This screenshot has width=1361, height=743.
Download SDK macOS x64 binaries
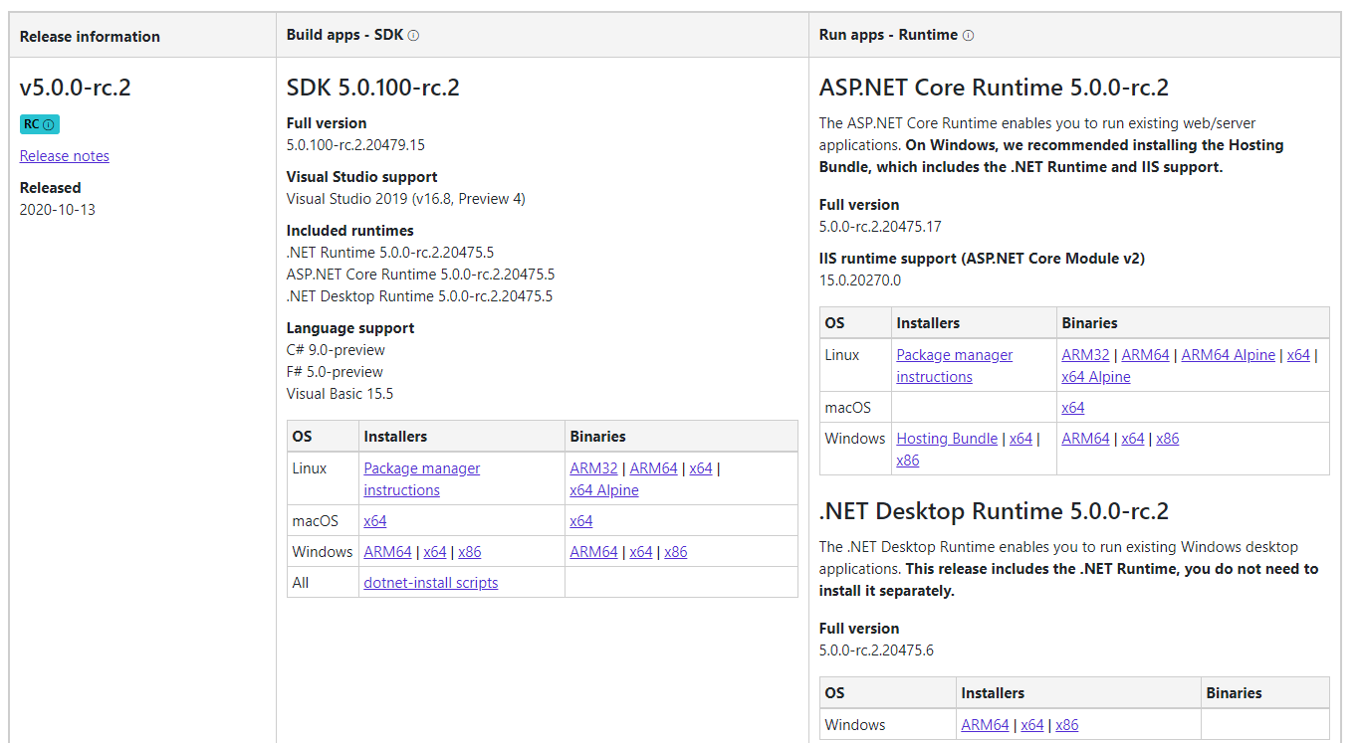tap(581, 520)
